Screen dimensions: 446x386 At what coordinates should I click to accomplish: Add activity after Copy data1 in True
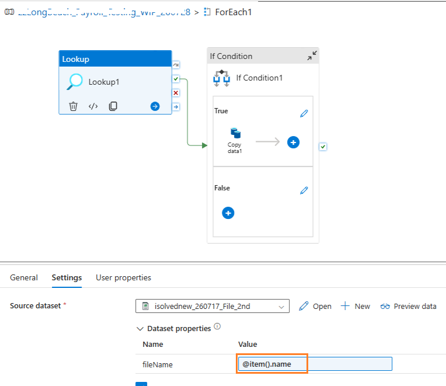point(293,142)
